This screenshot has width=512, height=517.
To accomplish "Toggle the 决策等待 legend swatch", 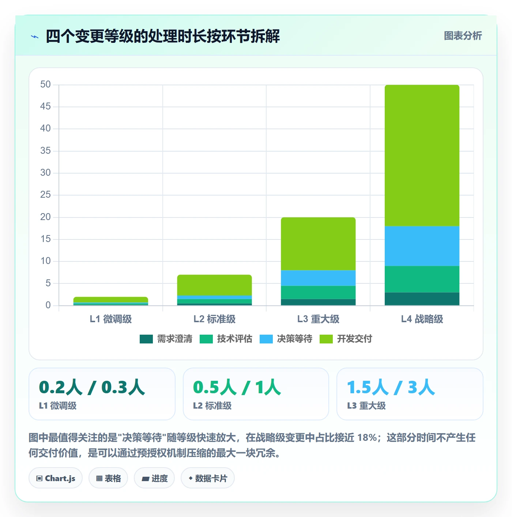I will (x=266, y=339).
